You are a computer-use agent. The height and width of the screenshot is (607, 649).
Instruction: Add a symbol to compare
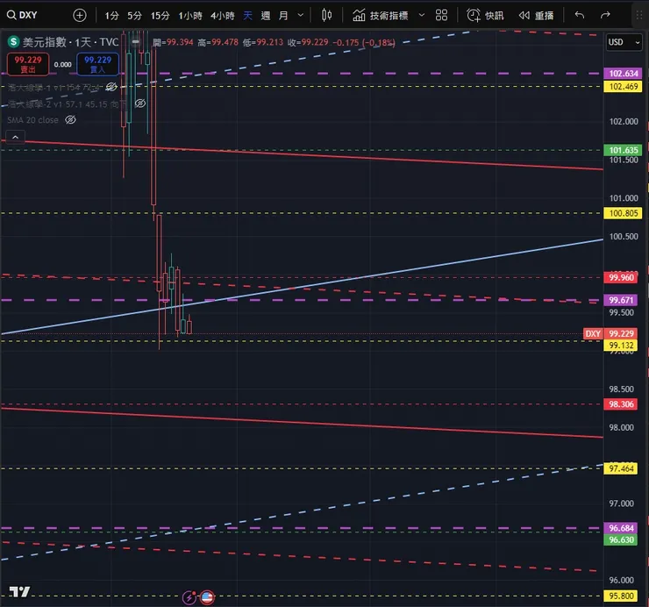(x=80, y=15)
